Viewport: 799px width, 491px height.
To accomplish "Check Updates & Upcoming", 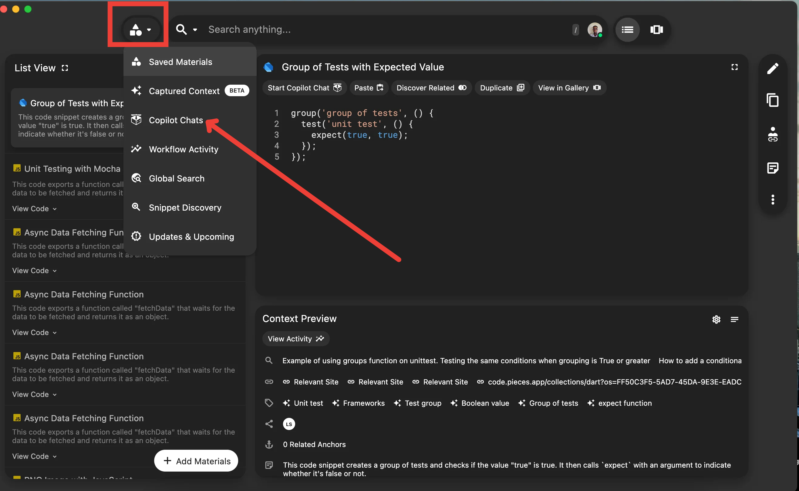I will [x=191, y=236].
